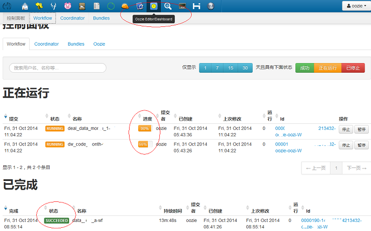
Task: Sort running table by 提交 column
Action: [x=14, y=119]
